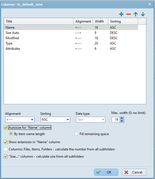Select the Size Auto row

click(x=71, y=33)
